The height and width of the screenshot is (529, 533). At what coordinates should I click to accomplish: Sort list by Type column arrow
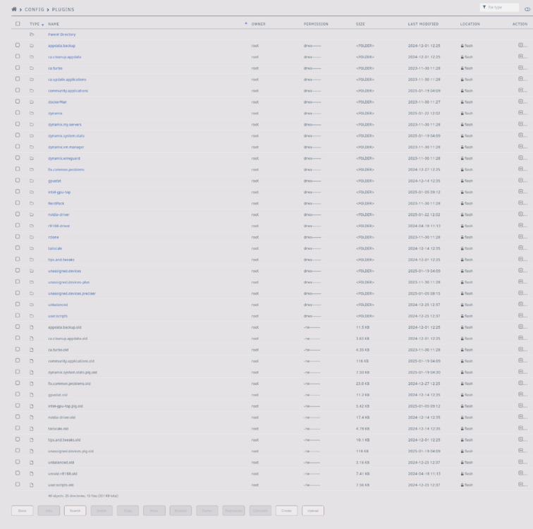coord(42,25)
